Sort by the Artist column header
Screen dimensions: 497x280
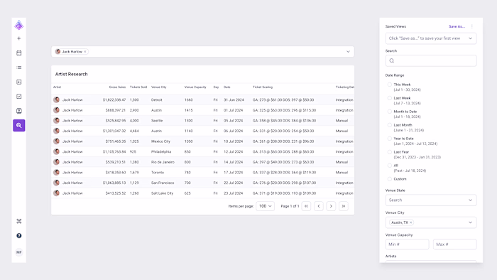pyautogui.click(x=57, y=87)
